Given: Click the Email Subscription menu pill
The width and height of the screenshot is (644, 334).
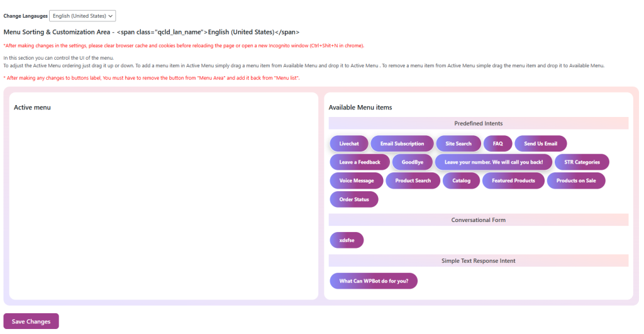Looking at the screenshot, I should pyautogui.click(x=402, y=143).
